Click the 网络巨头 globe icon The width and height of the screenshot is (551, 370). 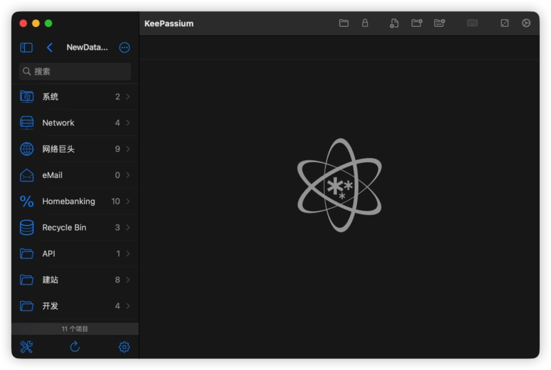27,149
